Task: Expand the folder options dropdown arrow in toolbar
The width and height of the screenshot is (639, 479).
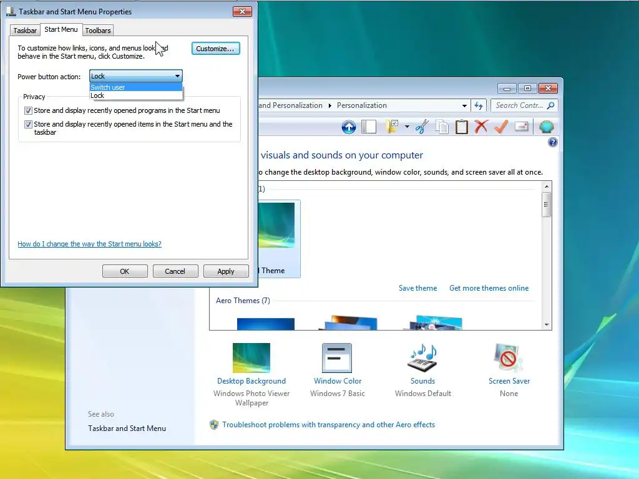Action: click(407, 127)
